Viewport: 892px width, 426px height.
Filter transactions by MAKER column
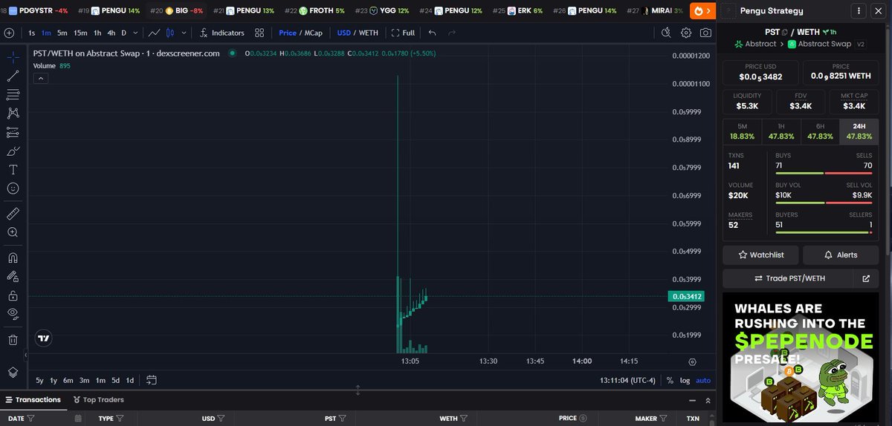[x=665, y=419]
